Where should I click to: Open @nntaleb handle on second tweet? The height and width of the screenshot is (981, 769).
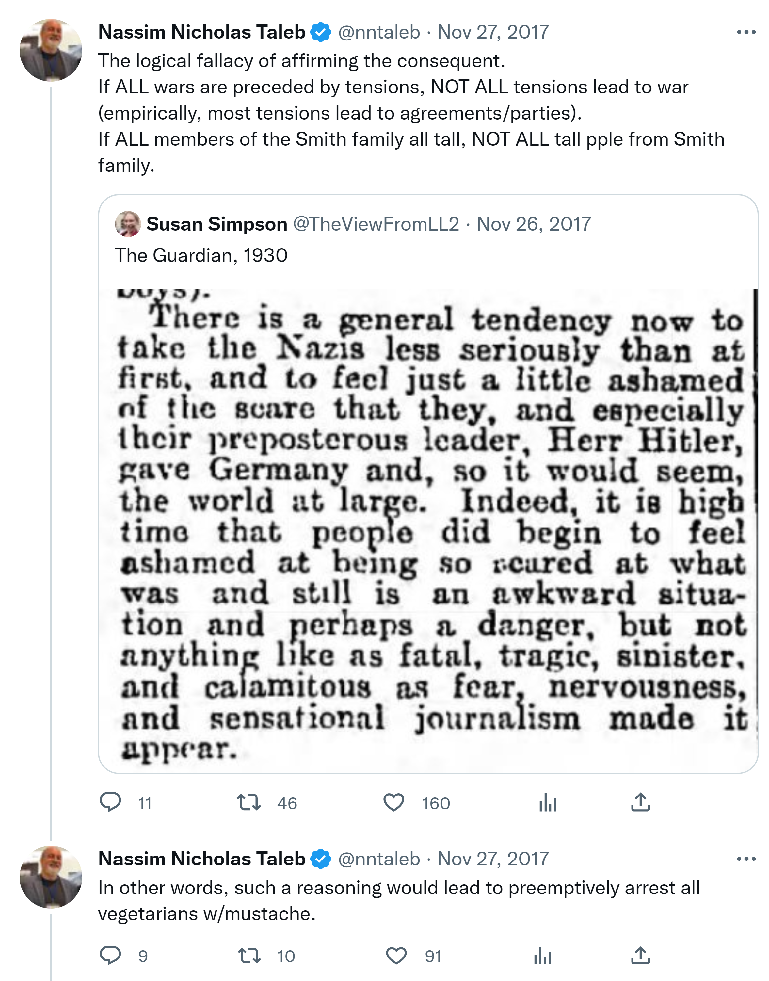click(x=379, y=859)
